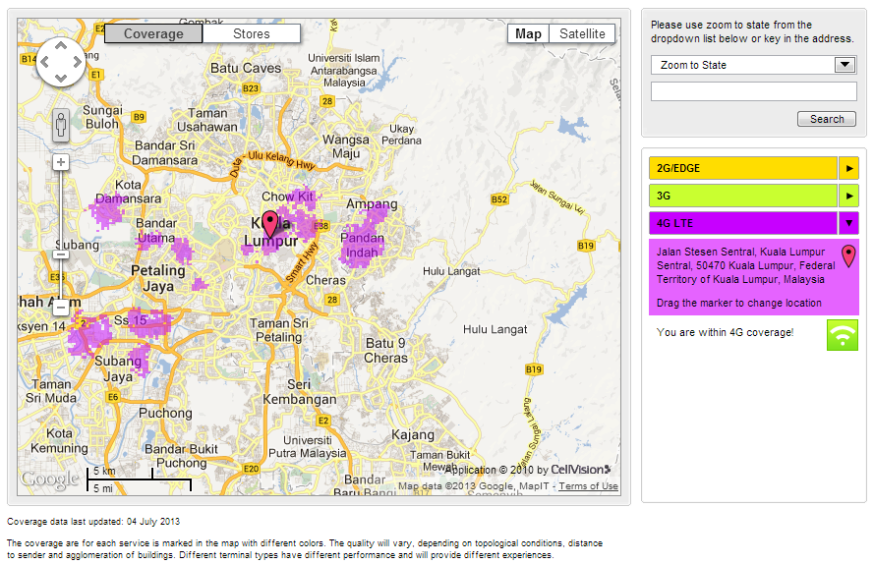
Task: Collapse the 4G LTE section arrow
Action: tap(848, 223)
